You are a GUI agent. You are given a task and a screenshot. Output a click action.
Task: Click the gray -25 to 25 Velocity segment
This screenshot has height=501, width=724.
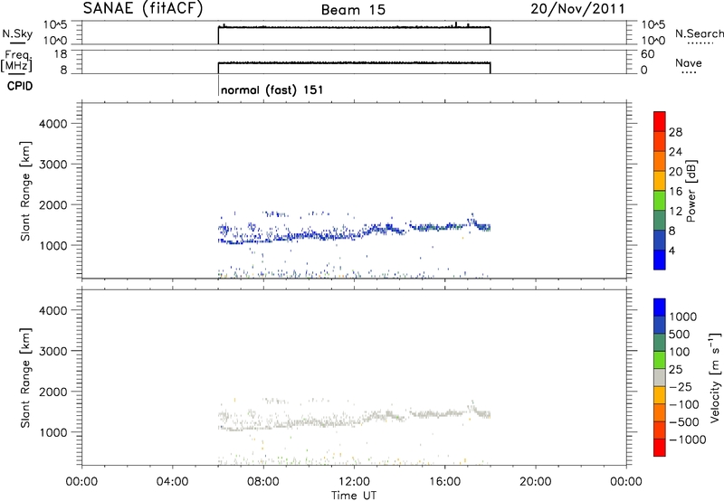coord(660,377)
